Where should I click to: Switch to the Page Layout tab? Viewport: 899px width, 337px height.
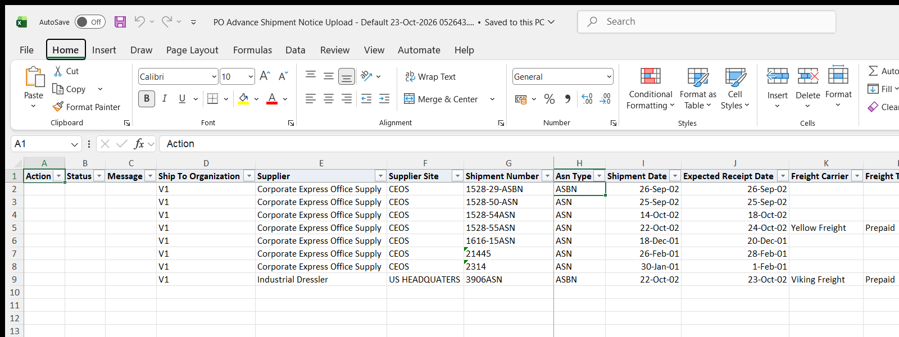(192, 50)
